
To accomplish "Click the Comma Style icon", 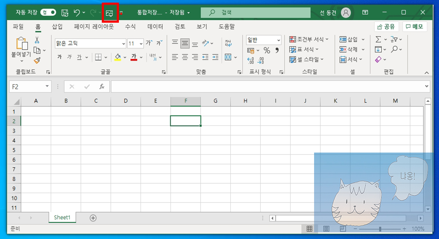I will (x=277, y=50).
